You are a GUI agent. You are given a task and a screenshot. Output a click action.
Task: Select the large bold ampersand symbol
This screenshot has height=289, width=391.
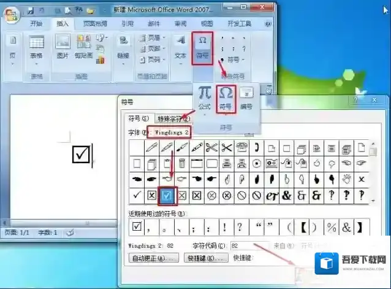[287, 195]
